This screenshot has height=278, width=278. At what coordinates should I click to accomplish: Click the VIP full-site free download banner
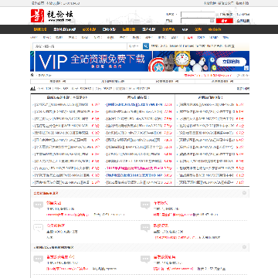(140, 61)
